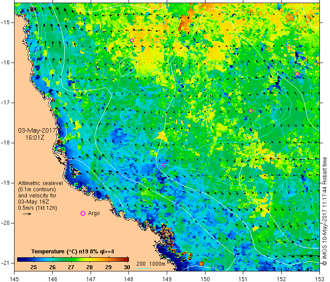This screenshot has height=282, width=330.
Task: Click the magenta Argo circle in the legend
Action: pos(83,214)
